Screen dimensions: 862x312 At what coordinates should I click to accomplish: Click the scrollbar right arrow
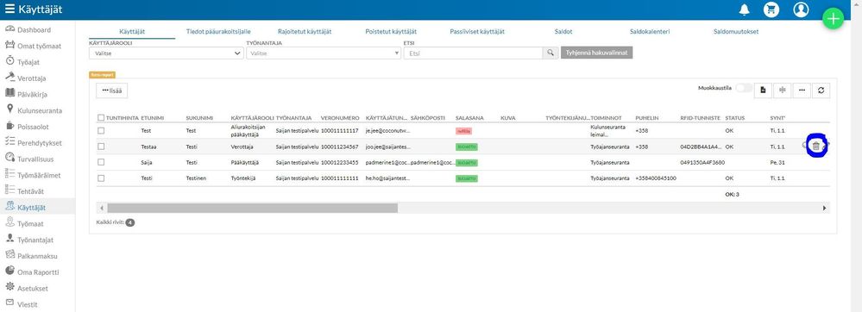click(825, 209)
